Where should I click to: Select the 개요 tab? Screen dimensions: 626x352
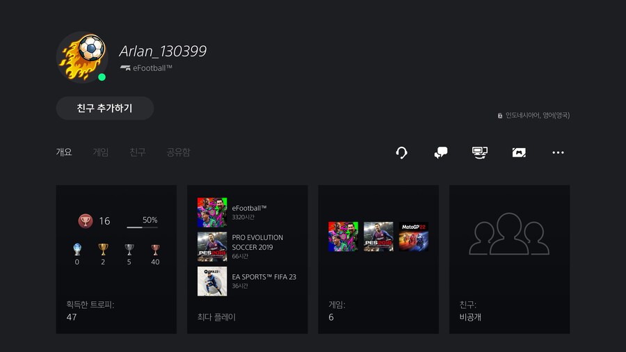click(64, 152)
